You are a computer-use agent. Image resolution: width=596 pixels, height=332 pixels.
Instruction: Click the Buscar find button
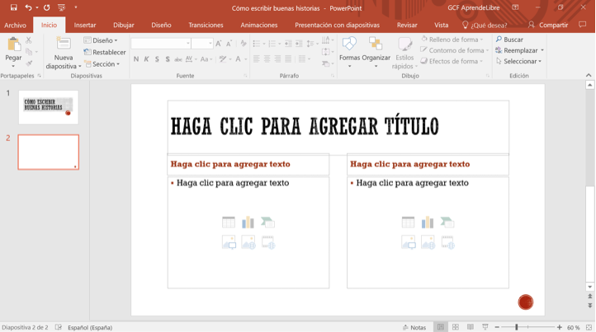pos(509,40)
